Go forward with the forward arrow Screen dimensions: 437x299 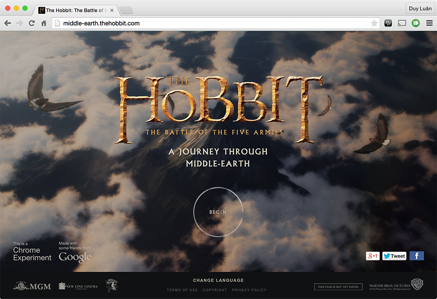point(20,23)
